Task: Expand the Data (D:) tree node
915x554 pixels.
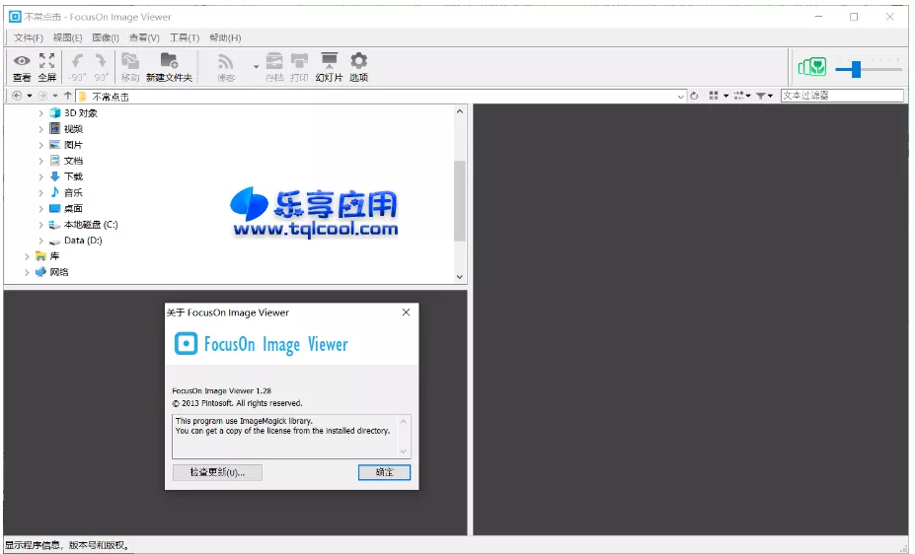Action: click(x=40, y=240)
